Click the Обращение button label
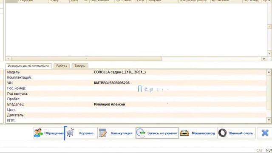This screenshot has width=272, height=153. [x=54, y=133]
